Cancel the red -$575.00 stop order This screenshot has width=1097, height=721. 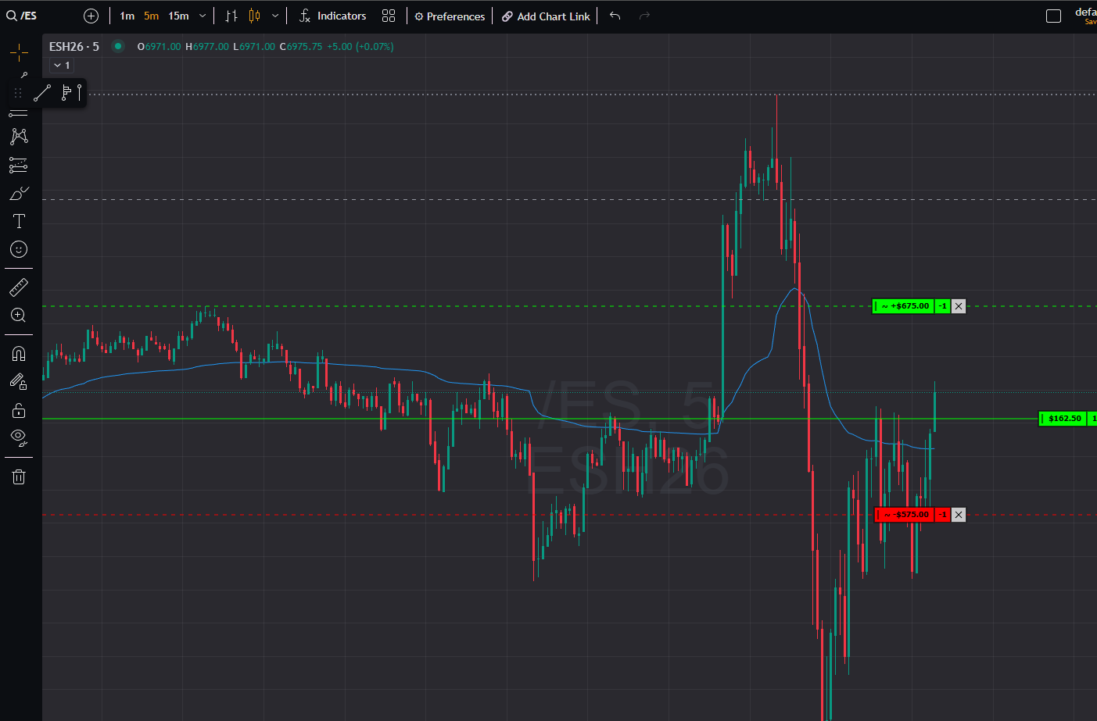[x=959, y=515]
